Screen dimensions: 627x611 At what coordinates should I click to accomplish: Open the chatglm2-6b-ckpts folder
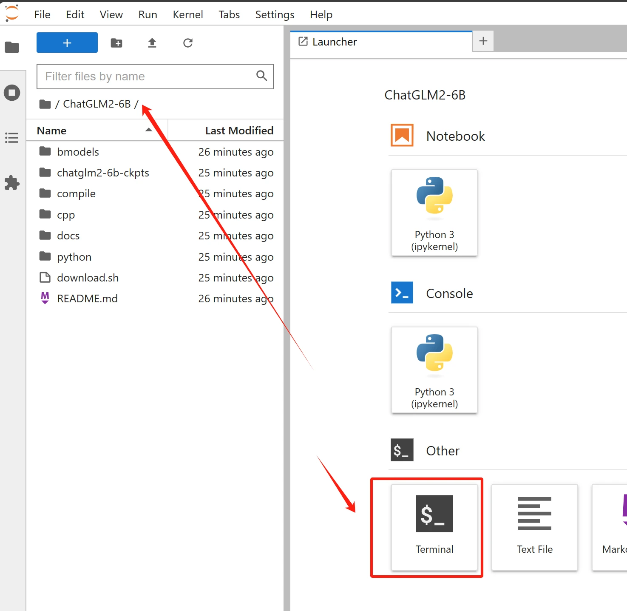(103, 173)
